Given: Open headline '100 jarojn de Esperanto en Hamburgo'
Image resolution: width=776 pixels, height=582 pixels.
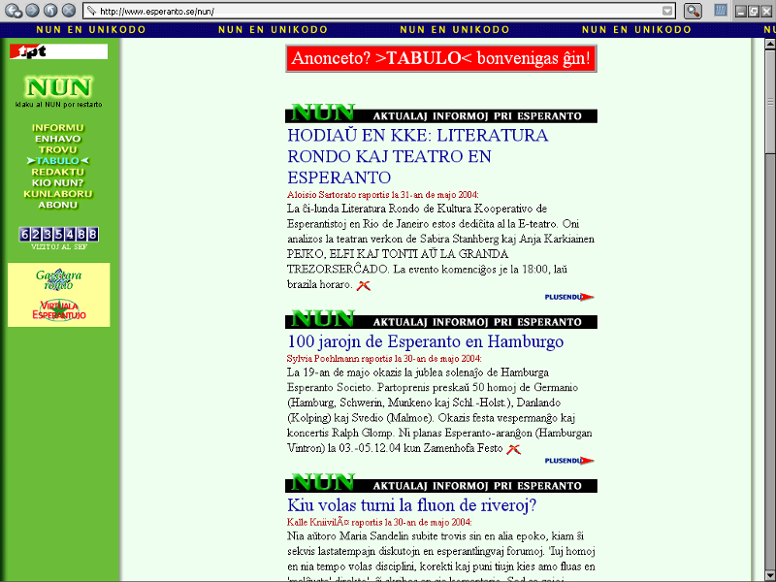Looking at the screenshot, I should tap(425, 341).
